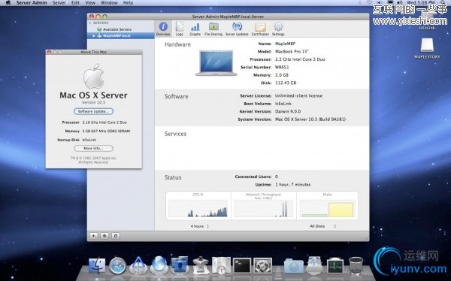
Task: Click the Services section heading
Action: click(175, 134)
